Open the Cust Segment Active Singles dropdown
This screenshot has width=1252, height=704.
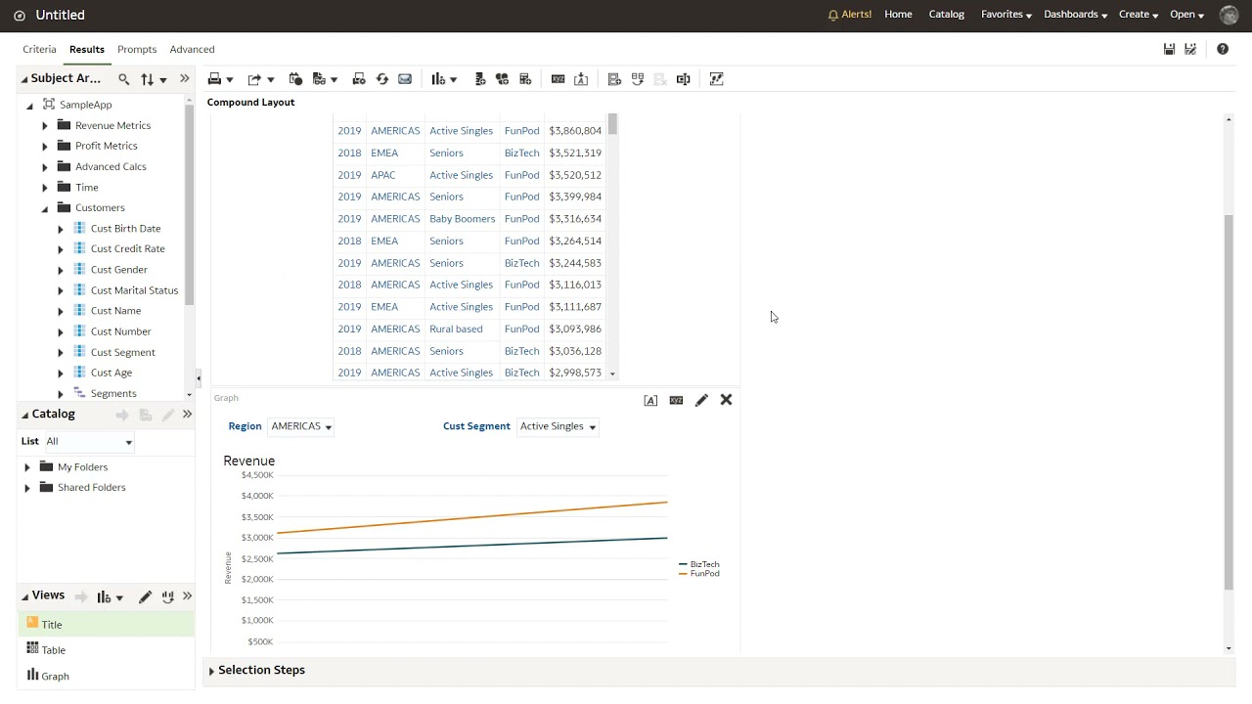[558, 426]
